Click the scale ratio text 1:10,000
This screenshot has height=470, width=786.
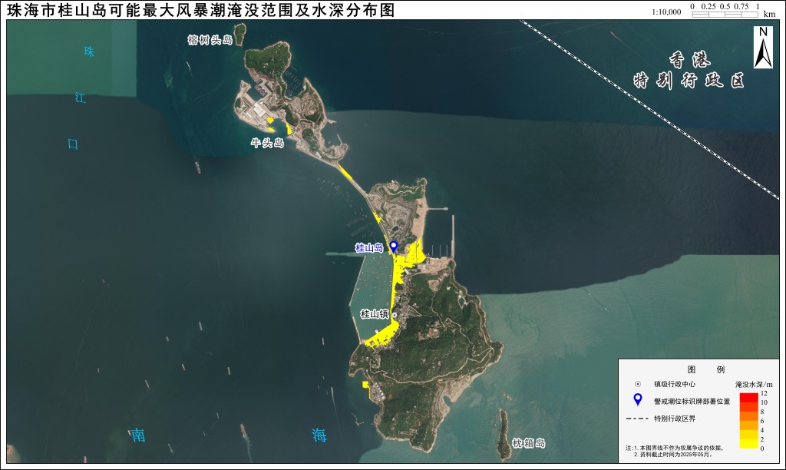pos(666,12)
